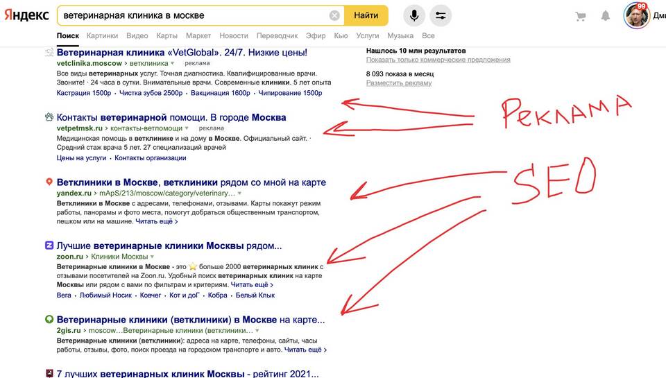Expand dropdown arrow next to yandex.ru maps URL
The width and height of the screenshot is (666, 378).
click(239, 194)
